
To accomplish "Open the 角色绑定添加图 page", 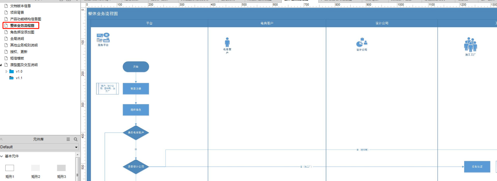I will (x=22, y=32).
